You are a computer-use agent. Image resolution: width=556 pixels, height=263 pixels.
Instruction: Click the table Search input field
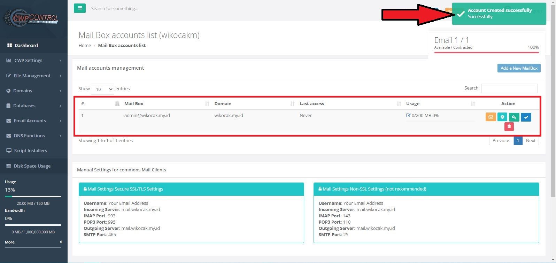click(509, 88)
